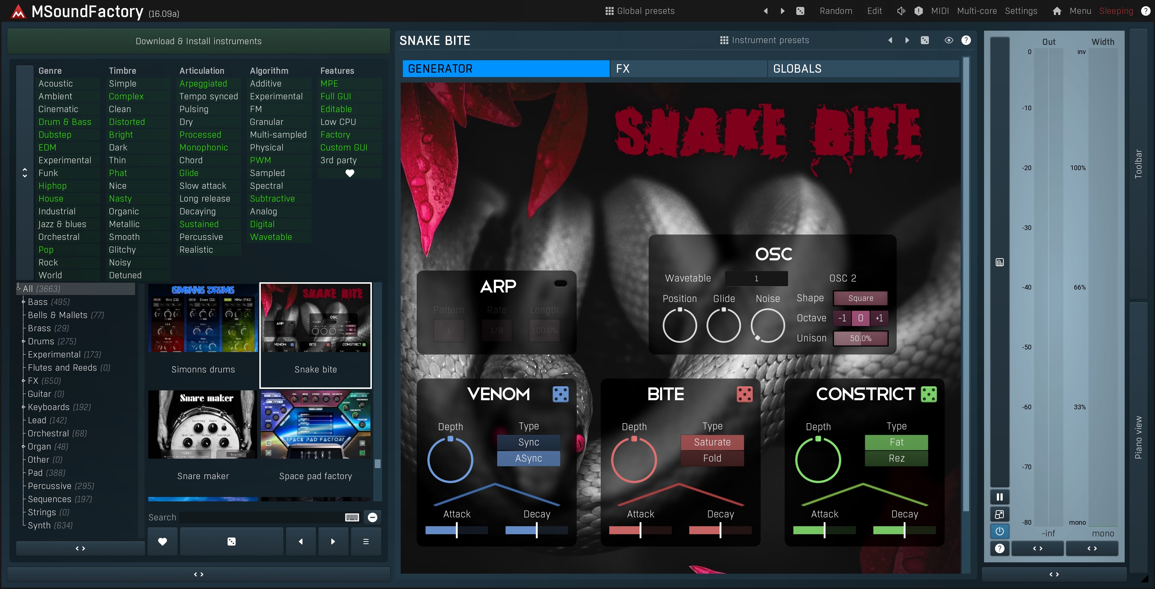Expand the Keyboards category tree node
Image resolution: width=1155 pixels, height=589 pixels.
(23, 407)
